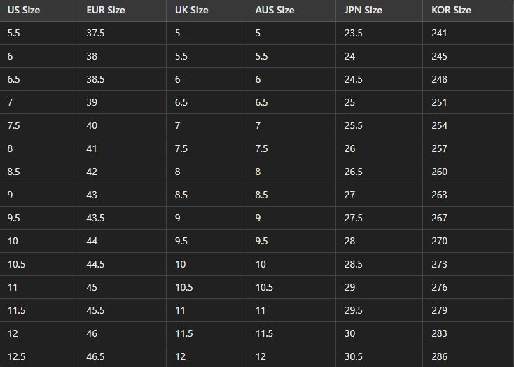Click the AUS Size column header

tap(275, 11)
